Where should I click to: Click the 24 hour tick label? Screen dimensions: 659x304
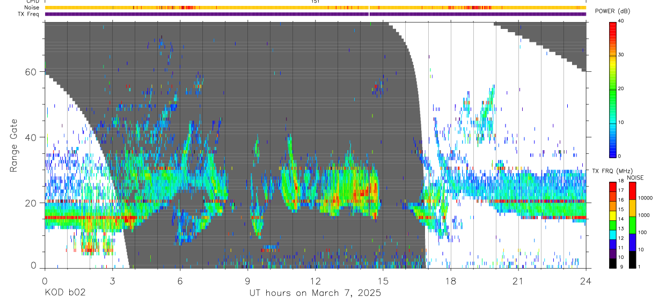[x=585, y=281]
